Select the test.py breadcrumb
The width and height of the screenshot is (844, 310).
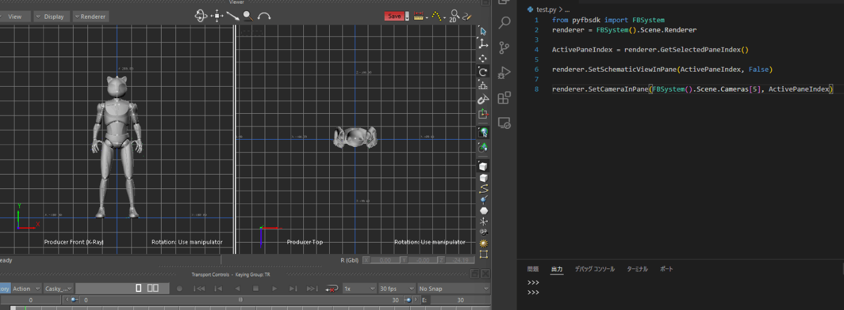pos(546,10)
